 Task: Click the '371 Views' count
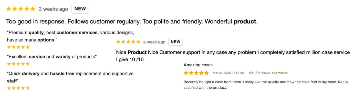tap(263, 73)
